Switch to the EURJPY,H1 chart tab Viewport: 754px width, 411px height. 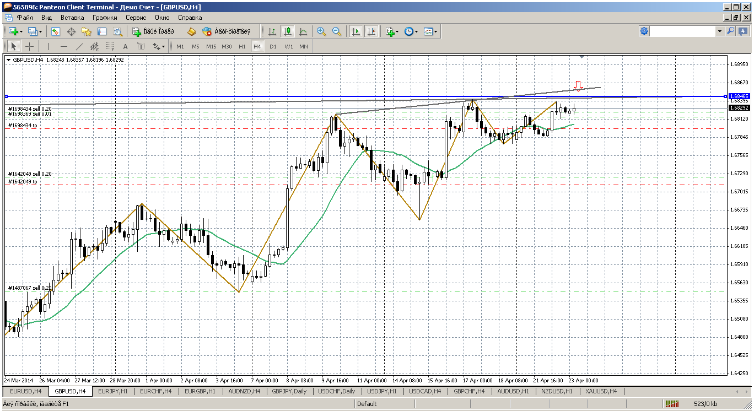tap(112, 391)
